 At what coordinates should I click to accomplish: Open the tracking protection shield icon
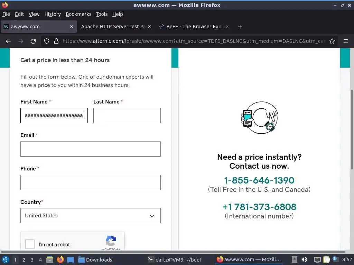click(47, 41)
